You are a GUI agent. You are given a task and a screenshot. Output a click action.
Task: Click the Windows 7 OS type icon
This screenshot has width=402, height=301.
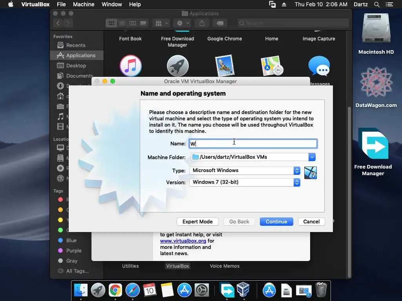(x=310, y=173)
